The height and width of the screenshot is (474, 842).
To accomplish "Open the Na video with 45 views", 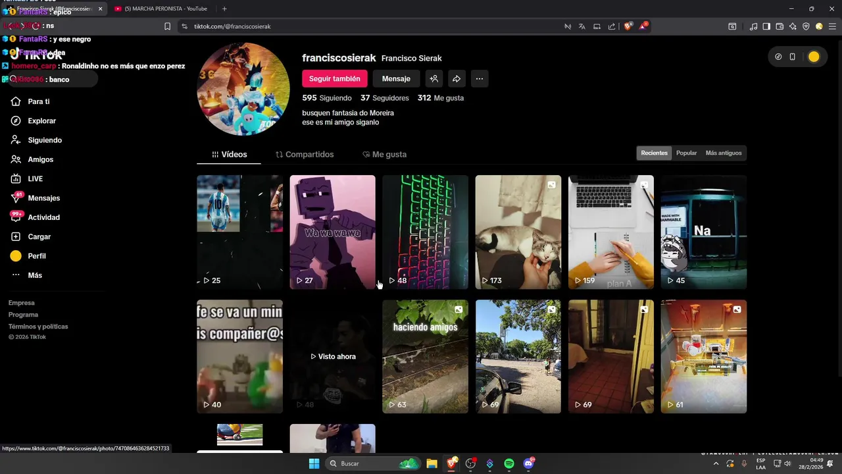I will pos(704,232).
